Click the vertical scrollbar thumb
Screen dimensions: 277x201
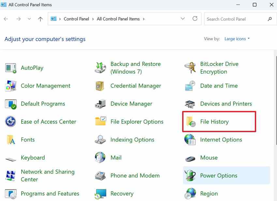pos(276,100)
